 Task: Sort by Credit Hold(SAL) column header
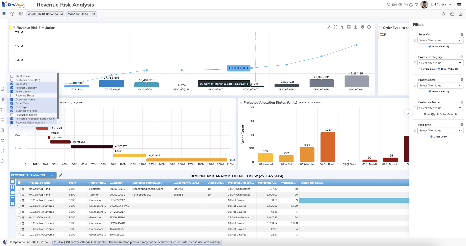[312, 183]
